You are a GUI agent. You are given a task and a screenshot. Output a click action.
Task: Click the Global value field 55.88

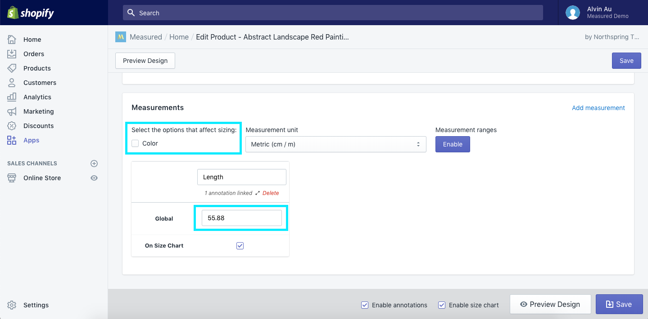tap(242, 218)
